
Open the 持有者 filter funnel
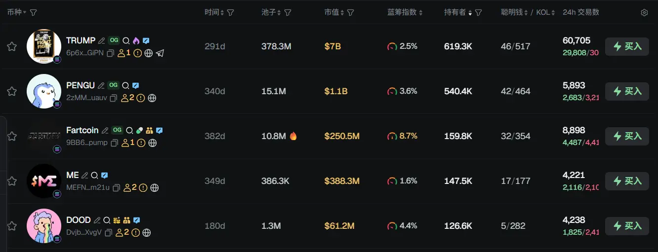pyautogui.click(x=478, y=12)
